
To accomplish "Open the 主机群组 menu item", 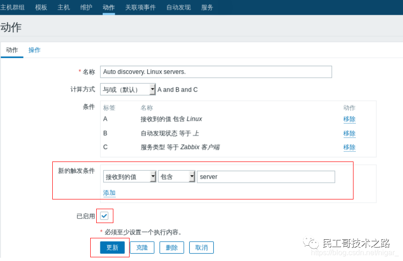I will click(12, 7).
